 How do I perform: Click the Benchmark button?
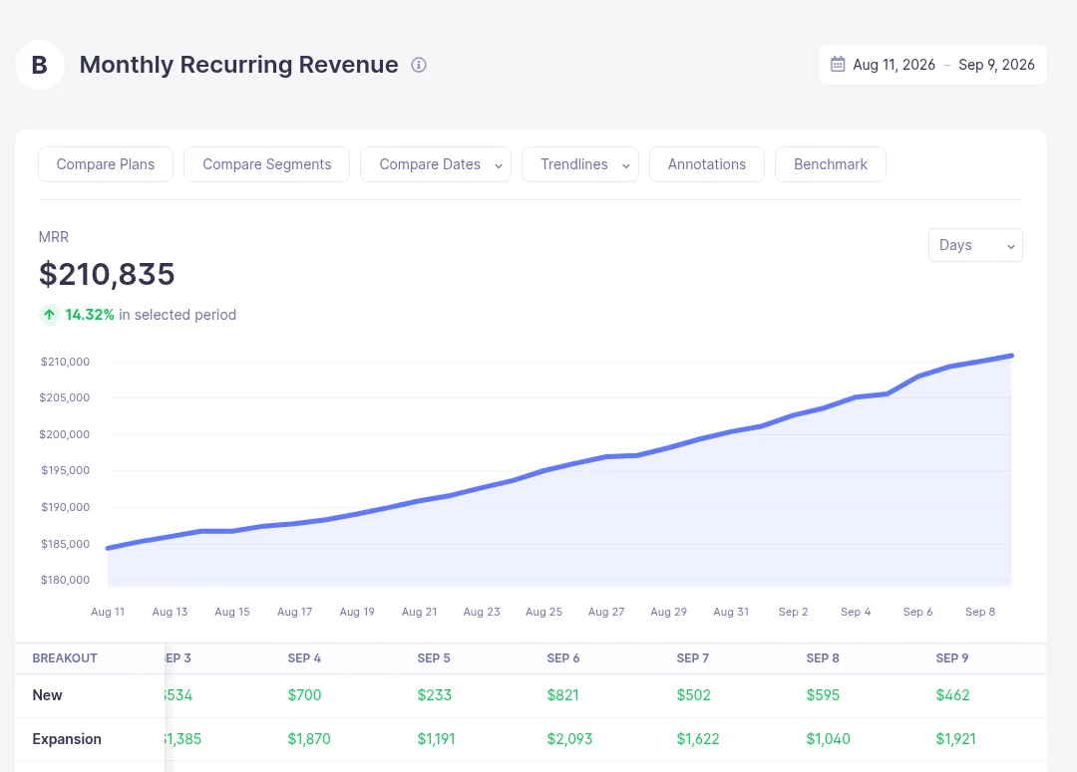[x=831, y=164]
